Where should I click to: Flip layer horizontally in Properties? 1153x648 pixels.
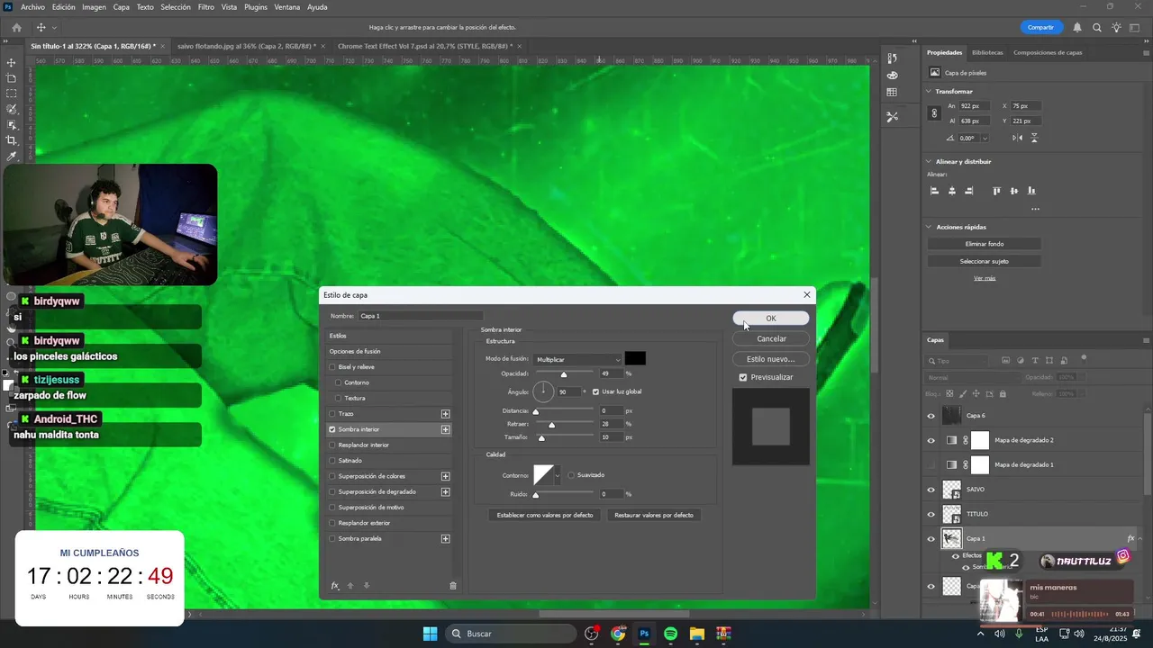pyautogui.click(x=1017, y=138)
